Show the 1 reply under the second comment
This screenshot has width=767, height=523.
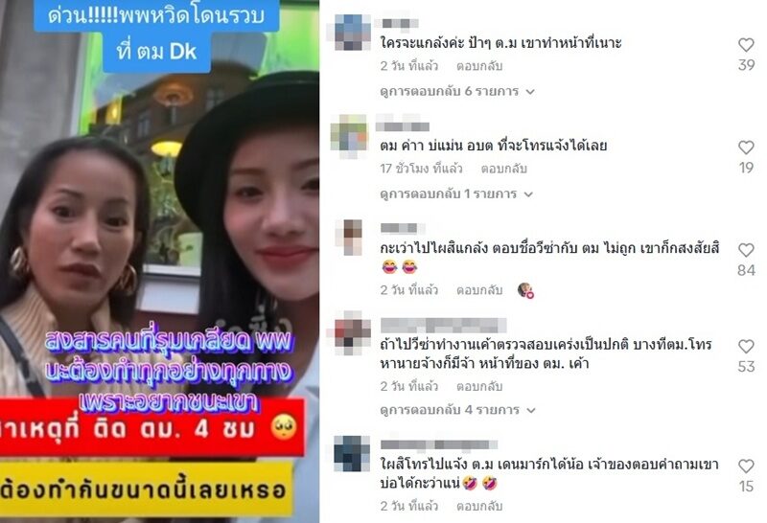[456, 194]
